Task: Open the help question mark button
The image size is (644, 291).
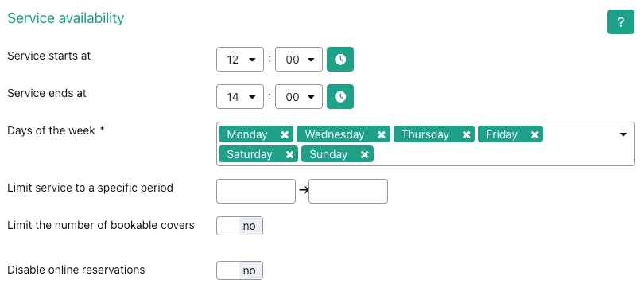Action: point(621,22)
